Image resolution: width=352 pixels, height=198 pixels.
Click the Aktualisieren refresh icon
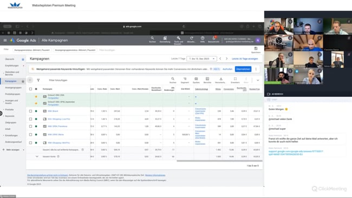191,39
